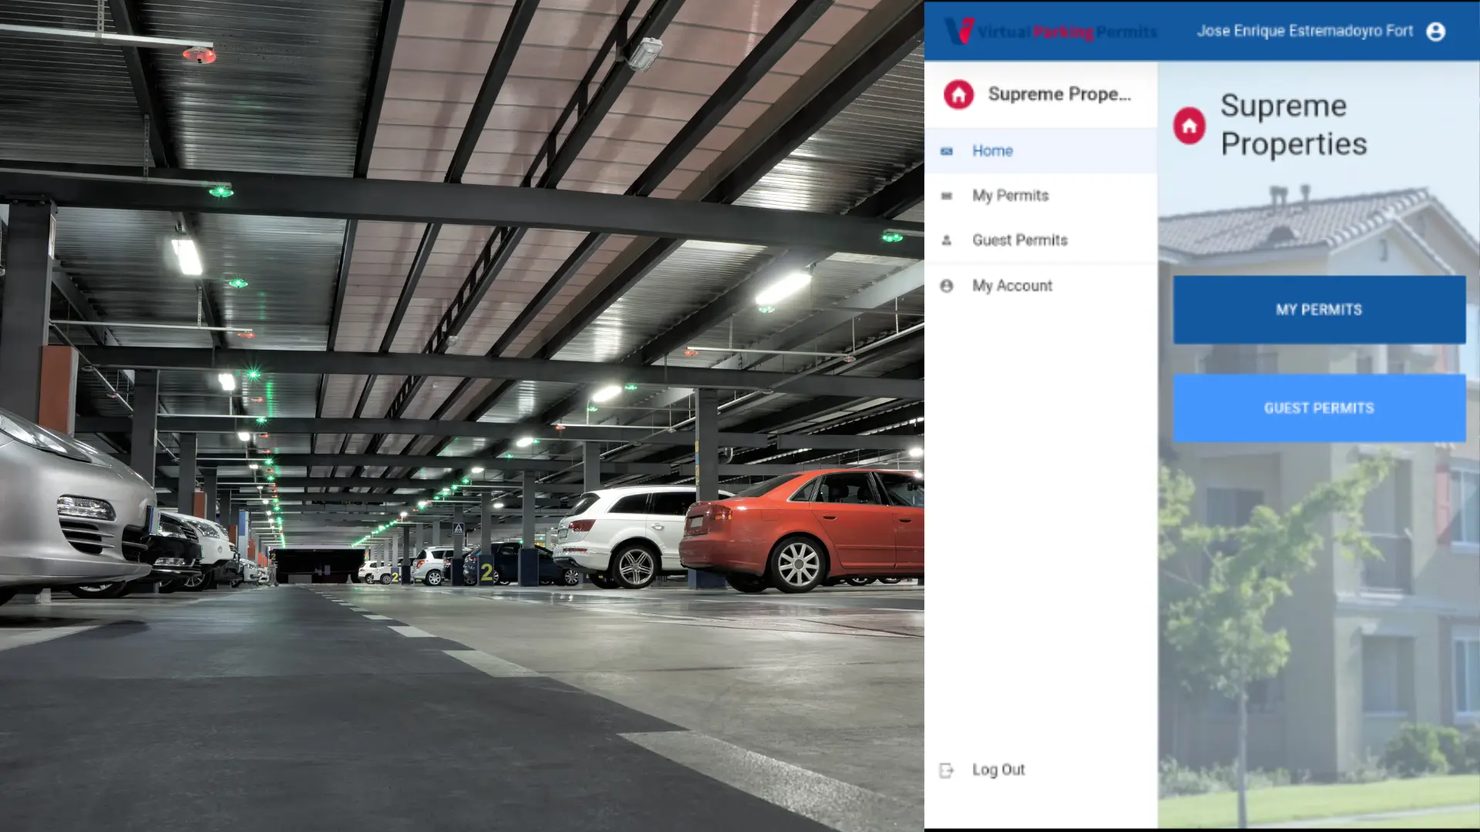Select Log Out at the bottom of sidebar
Image resolution: width=1480 pixels, height=832 pixels.
998,770
